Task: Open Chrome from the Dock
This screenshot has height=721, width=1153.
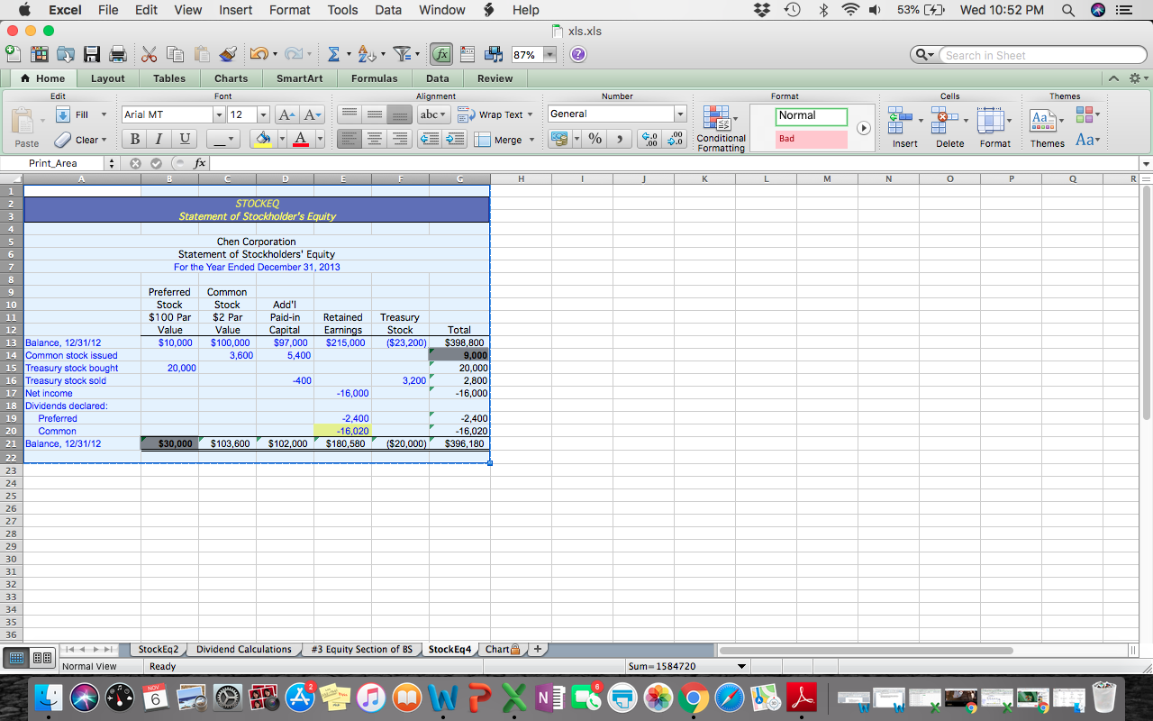Action: (x=694, y=697)
